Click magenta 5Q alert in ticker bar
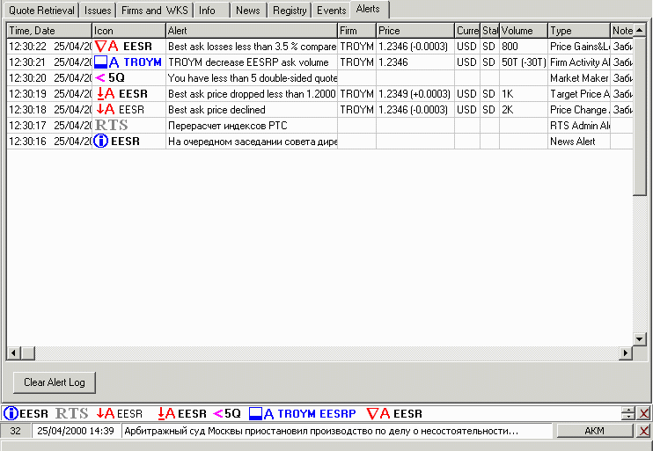The width and height of the screenshot is (653, 451). pyautogui.click(x=227, y=413)
